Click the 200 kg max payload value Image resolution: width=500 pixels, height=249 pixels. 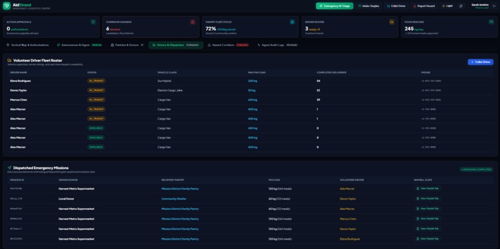(x=252, y=81)
